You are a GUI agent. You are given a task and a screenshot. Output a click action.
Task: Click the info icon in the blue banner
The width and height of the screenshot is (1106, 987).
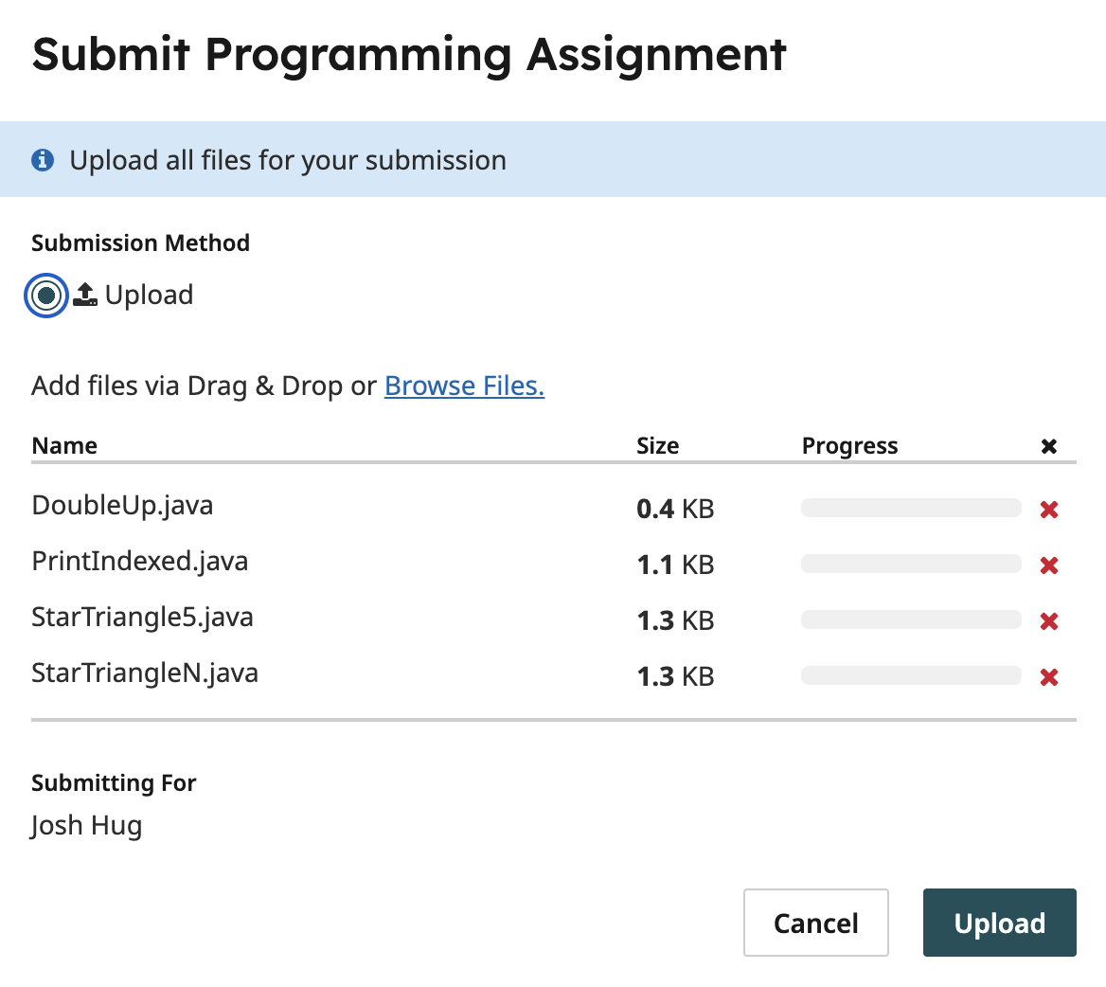43,159
